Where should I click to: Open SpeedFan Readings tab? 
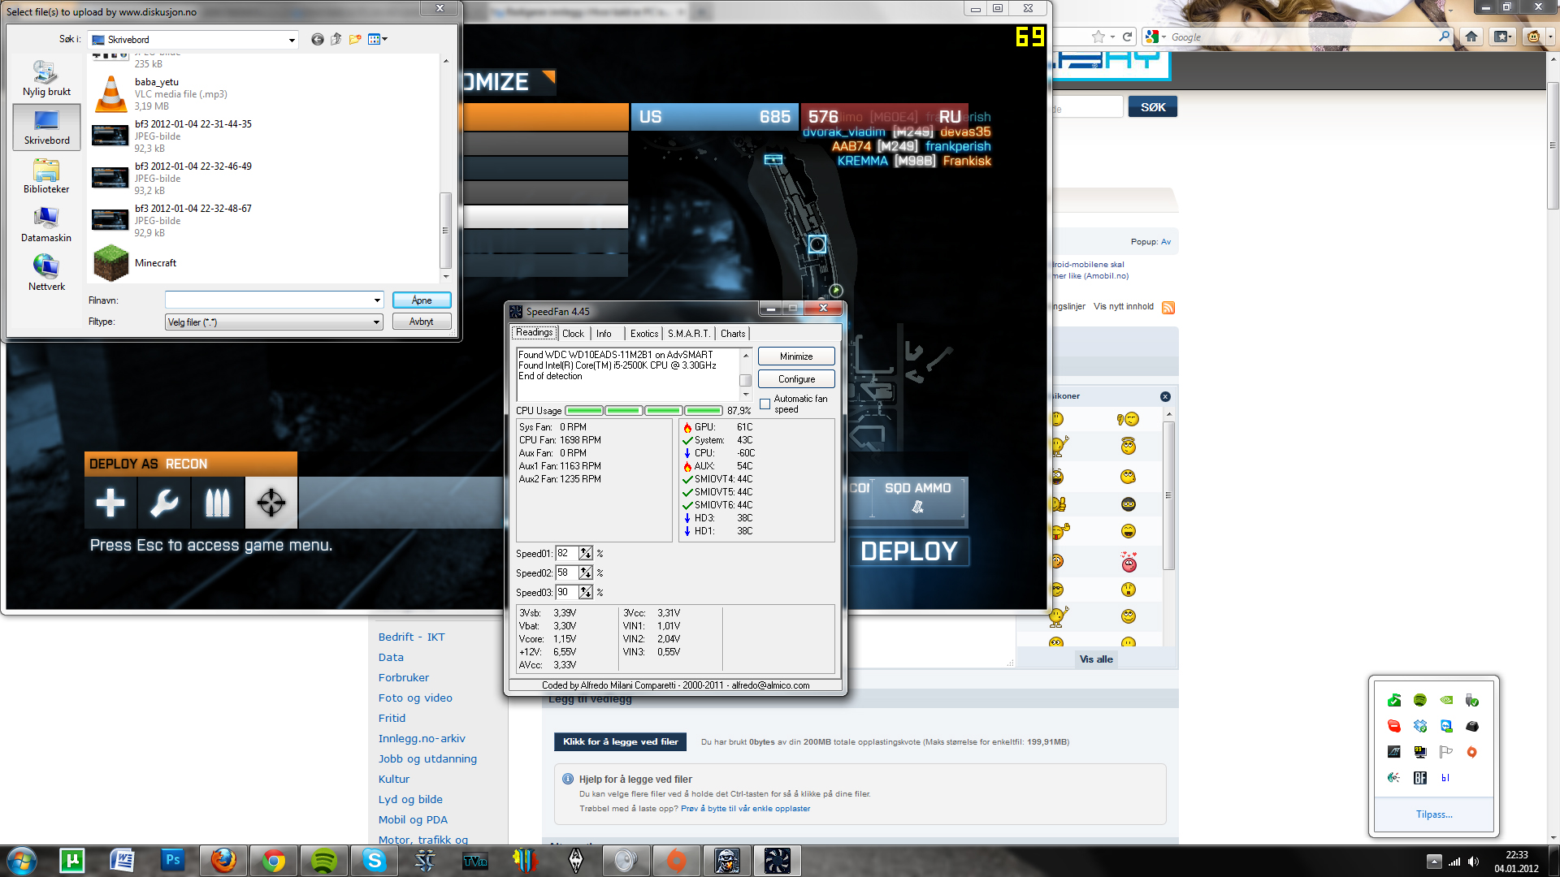point(534,333)
